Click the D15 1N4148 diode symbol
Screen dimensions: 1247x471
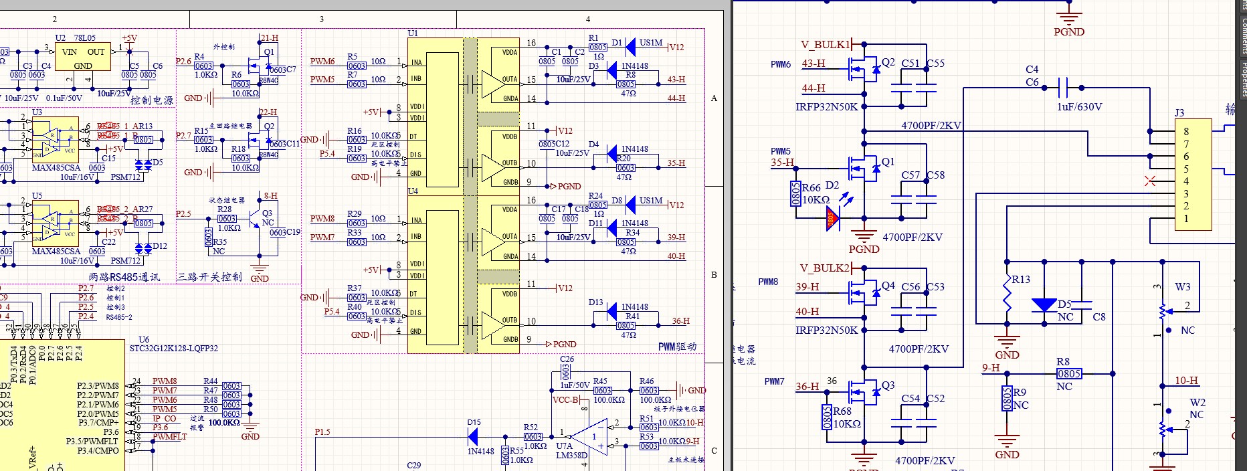(473, 437)
